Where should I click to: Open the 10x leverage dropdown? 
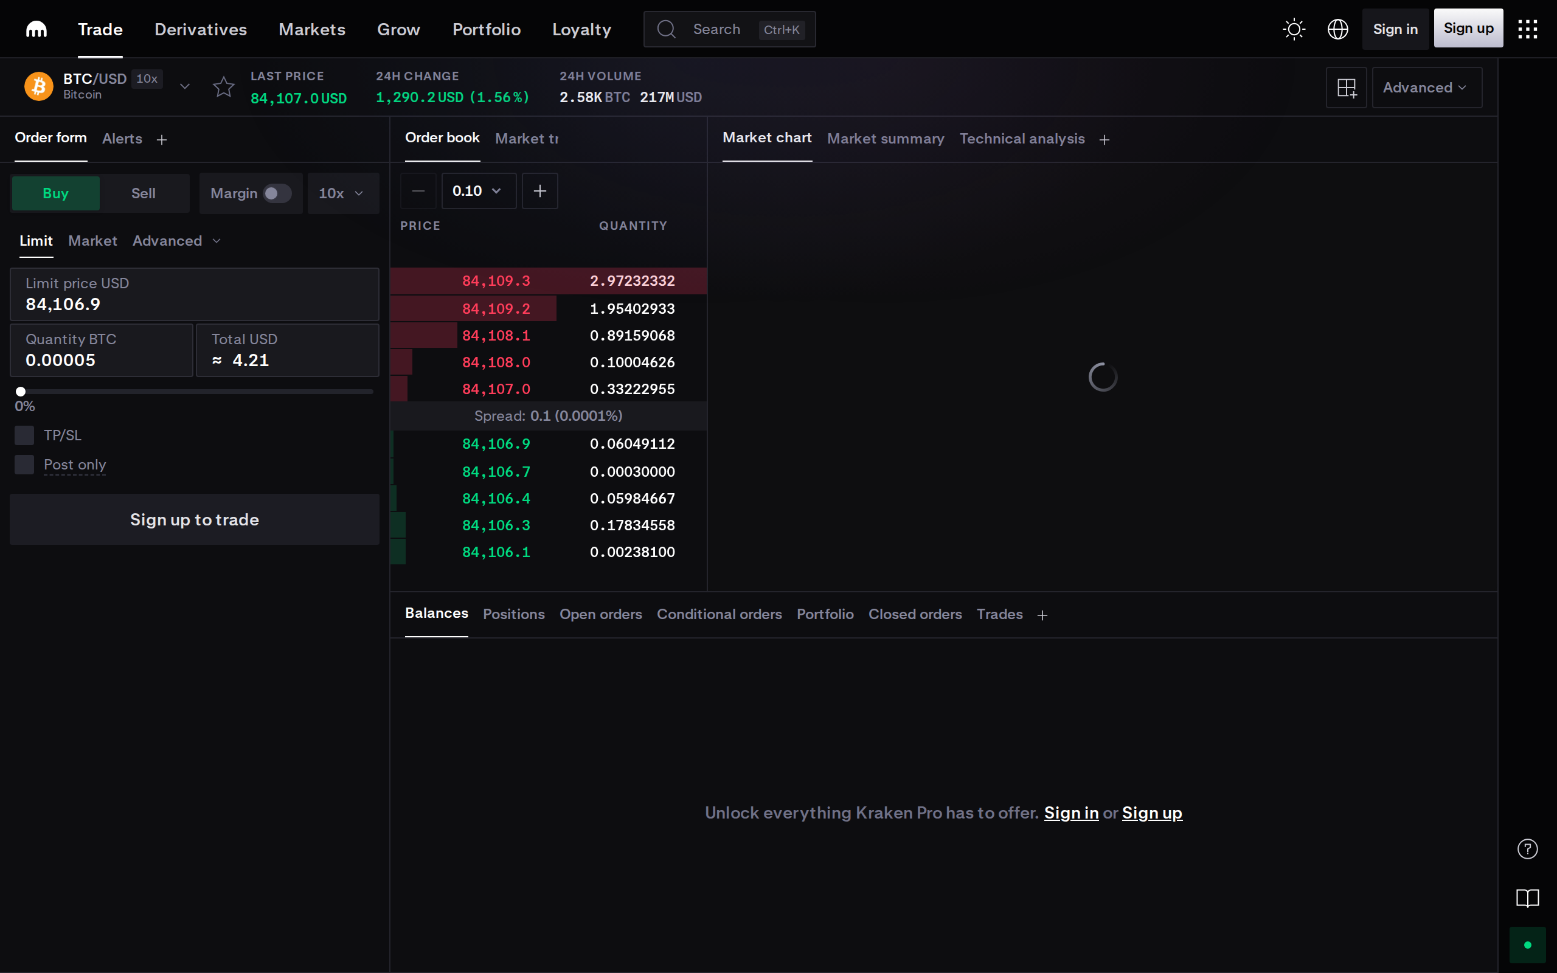tap(343, 193)
